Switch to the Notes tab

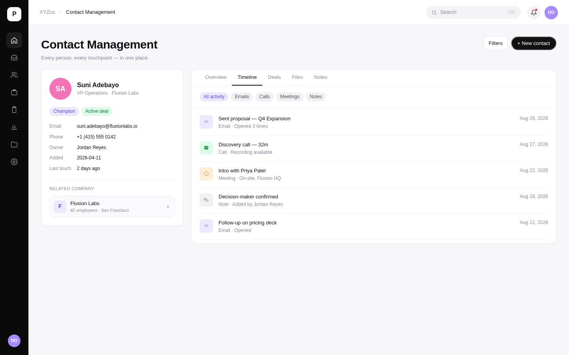[x=320, y=77]
